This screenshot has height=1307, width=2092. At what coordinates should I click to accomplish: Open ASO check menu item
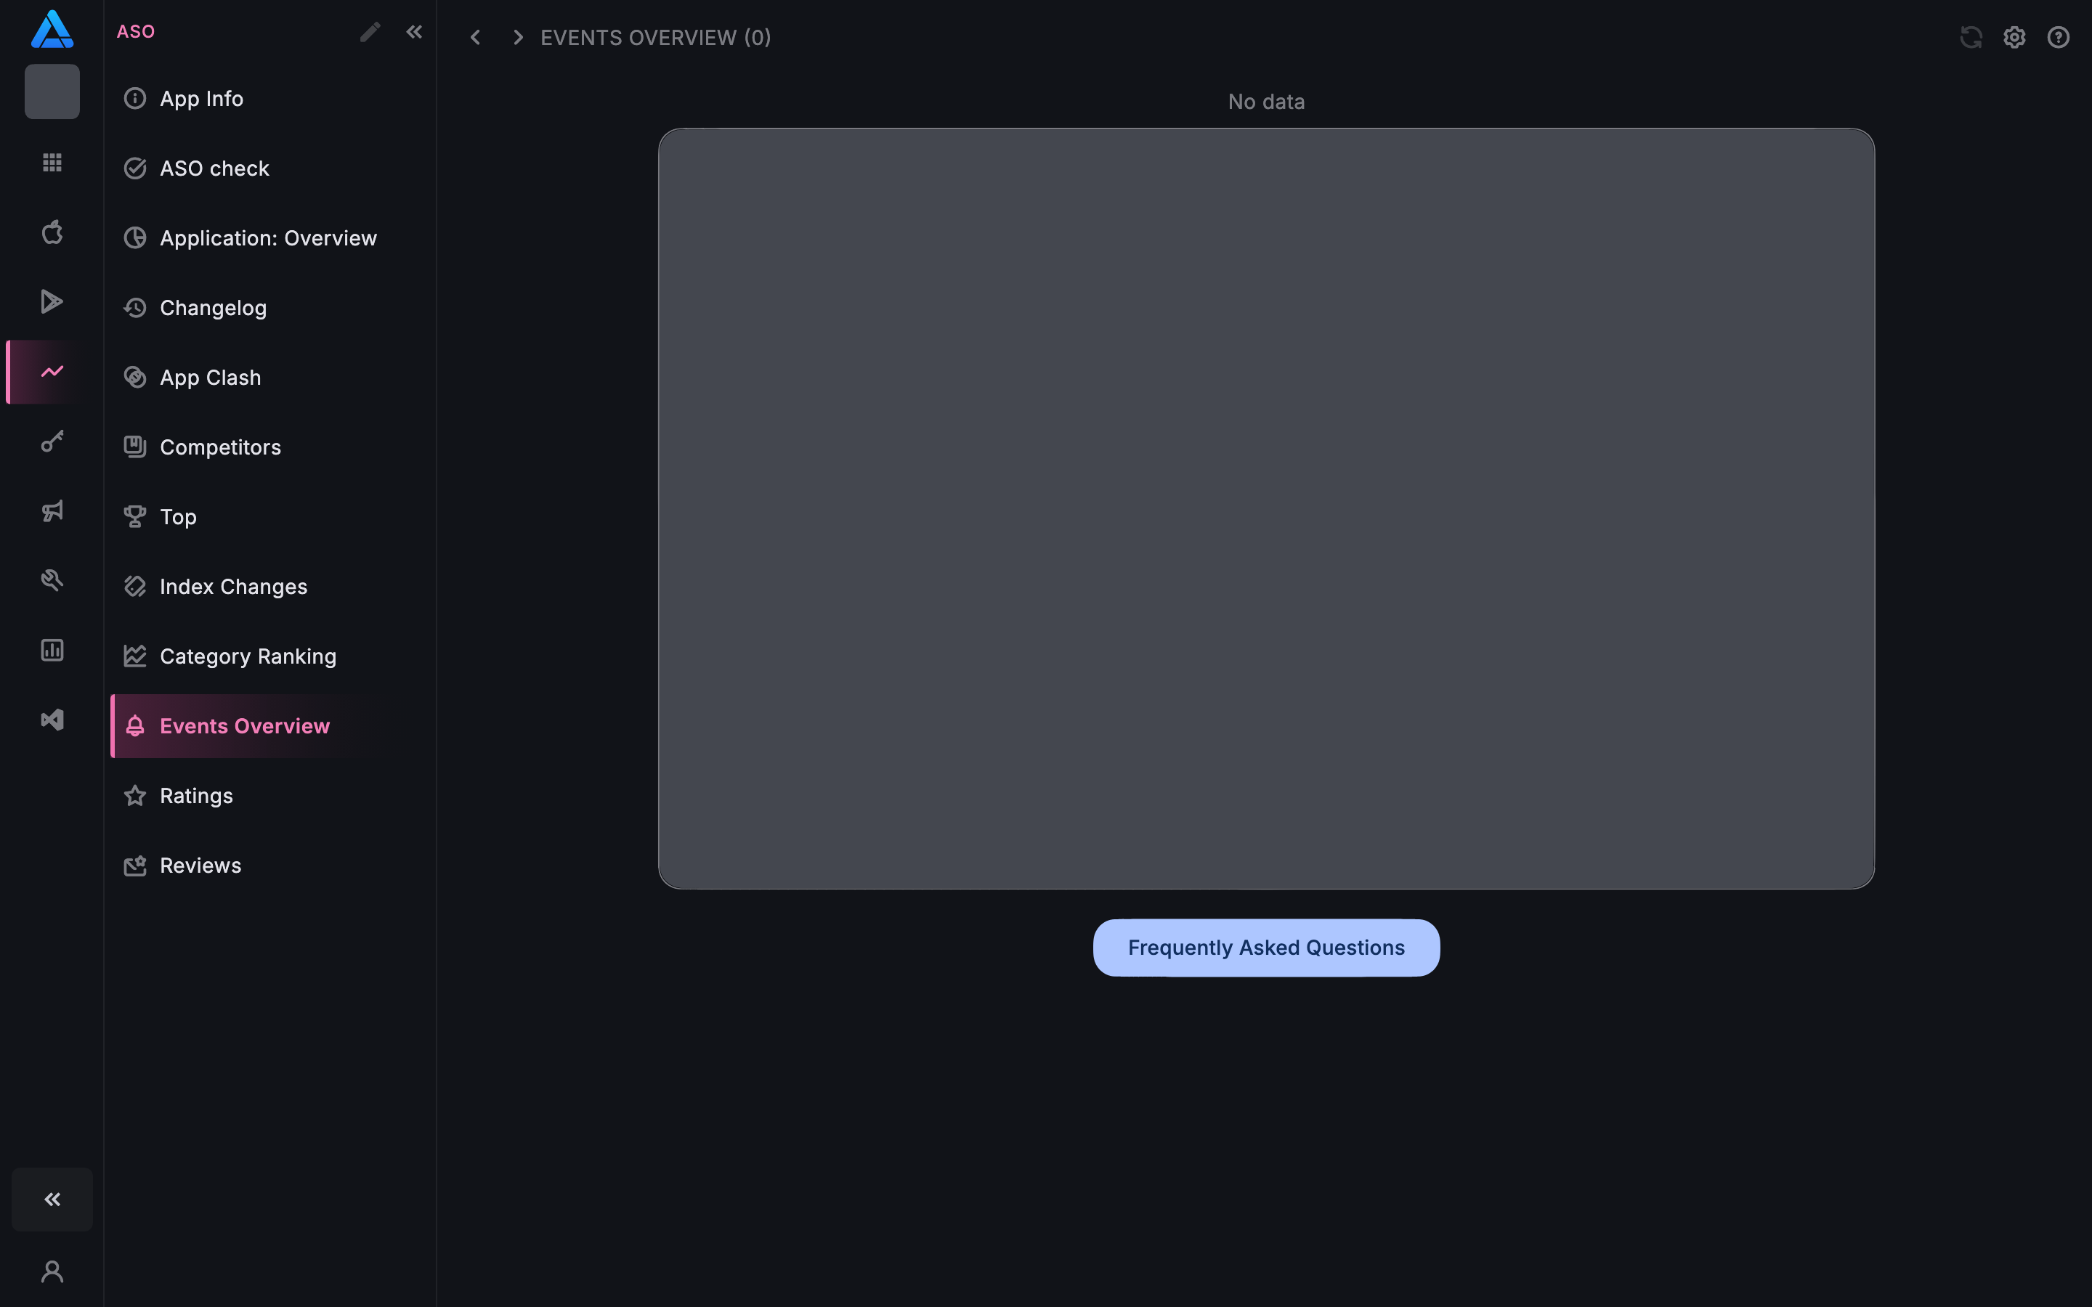(269, 168)
